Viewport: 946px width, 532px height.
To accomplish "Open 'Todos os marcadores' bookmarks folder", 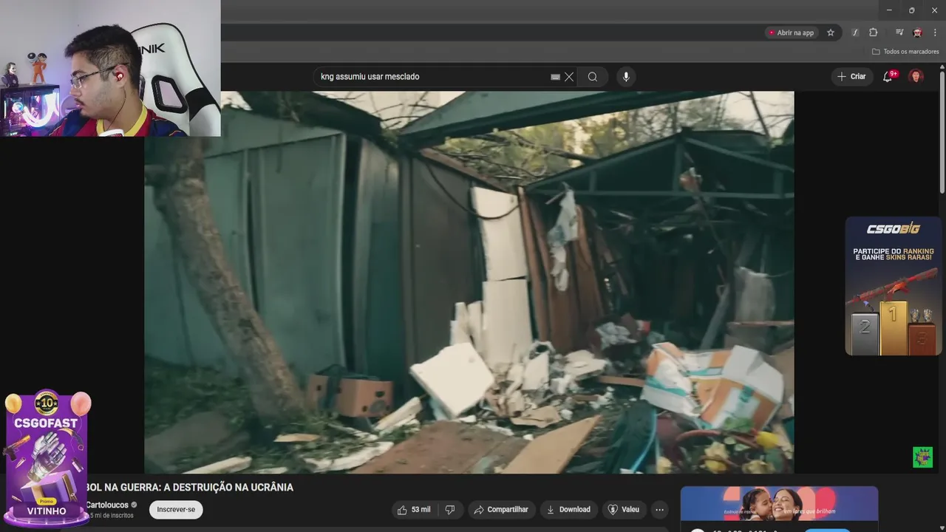I will click(905, 52).
